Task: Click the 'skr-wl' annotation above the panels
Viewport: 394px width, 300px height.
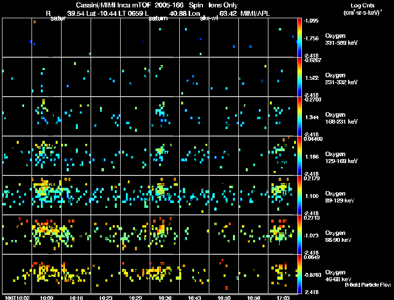Action: [x=209, y=18]
